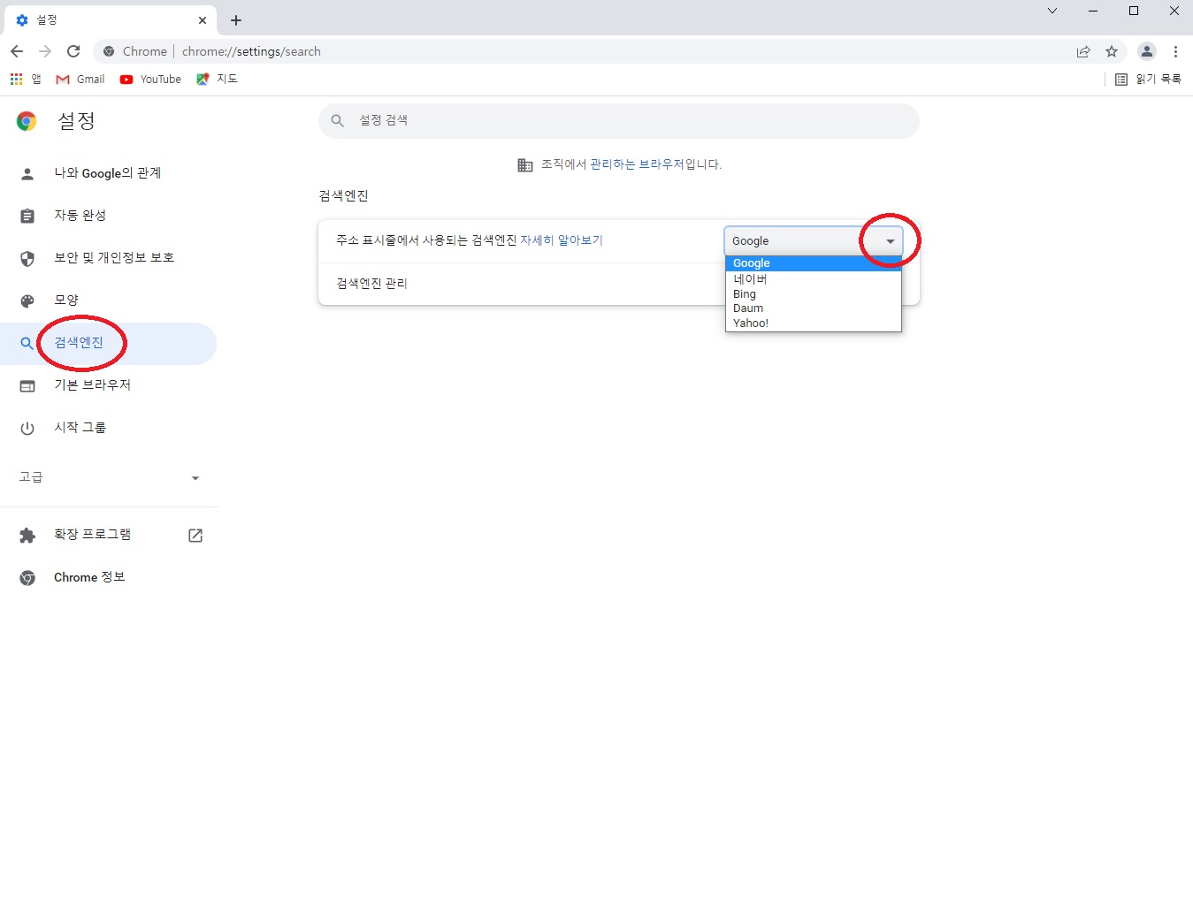Choose Daum in the search engine list
Image resolution: width=1193 pixels, height=913 pixels.
[814, 308]
